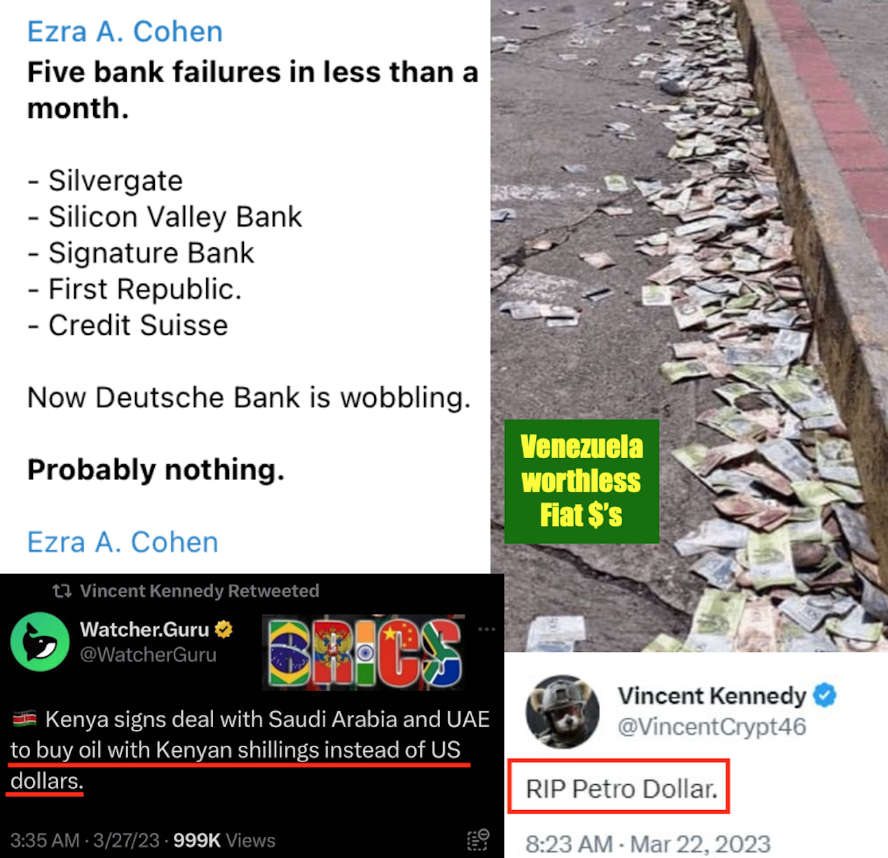The image size is (888, 858).
Task: Click Watcher.Guru's gold verified badge
Action: [224, 629]
